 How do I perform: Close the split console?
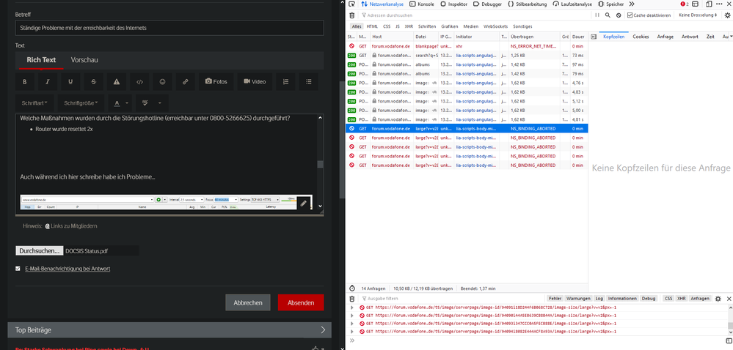729,299
